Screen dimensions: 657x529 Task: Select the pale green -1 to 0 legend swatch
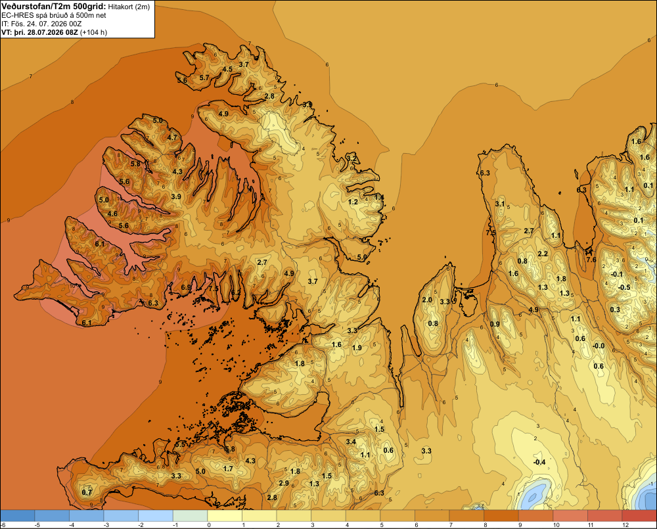point(191,516)
